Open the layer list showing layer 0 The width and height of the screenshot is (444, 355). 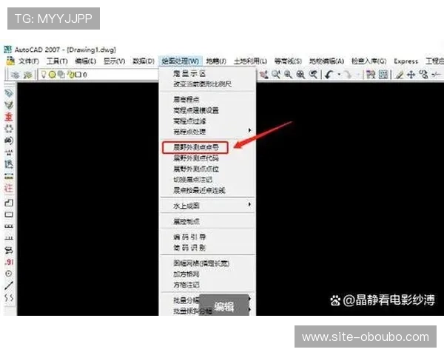(98, 75)
